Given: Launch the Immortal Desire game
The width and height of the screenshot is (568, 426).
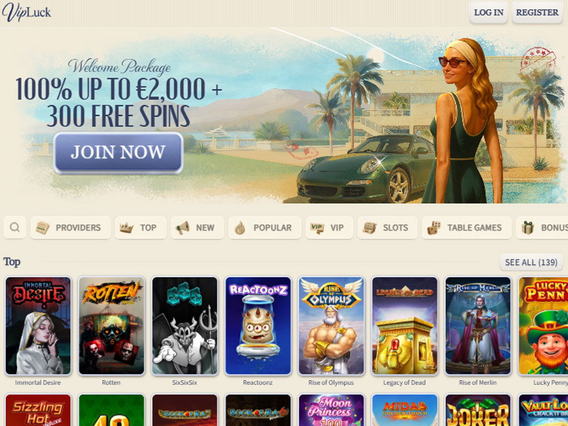Looking at the screenshot, I should point(38,325).
